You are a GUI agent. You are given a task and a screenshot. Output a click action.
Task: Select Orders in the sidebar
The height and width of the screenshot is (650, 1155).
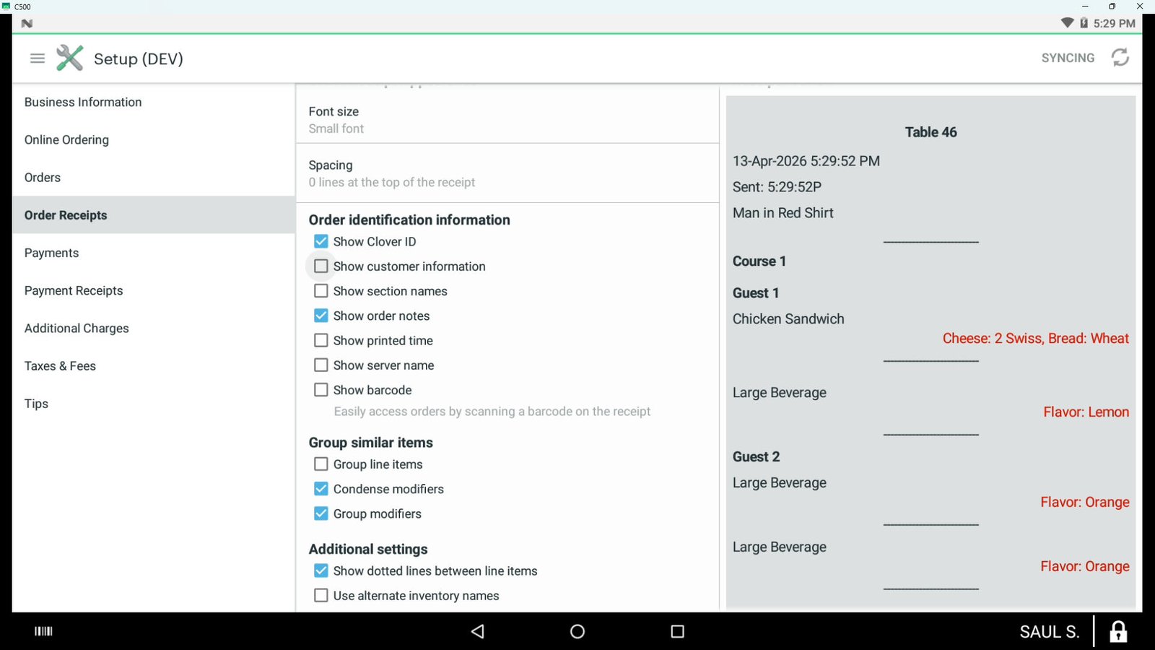(154, 177)
